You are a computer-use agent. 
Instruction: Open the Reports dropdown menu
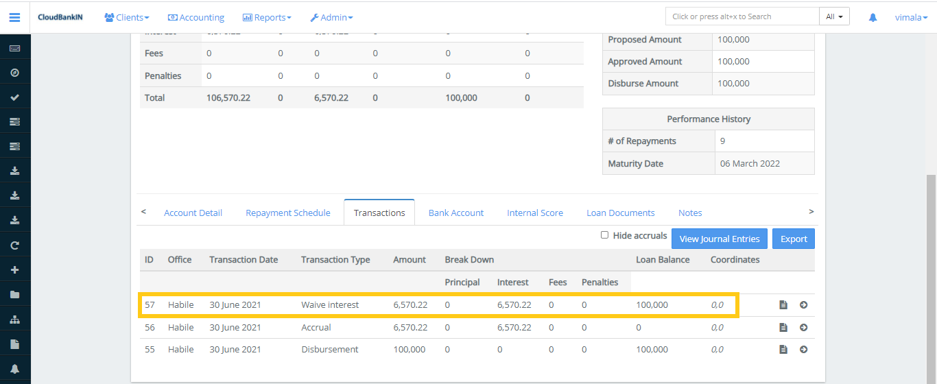pos(267,17)
